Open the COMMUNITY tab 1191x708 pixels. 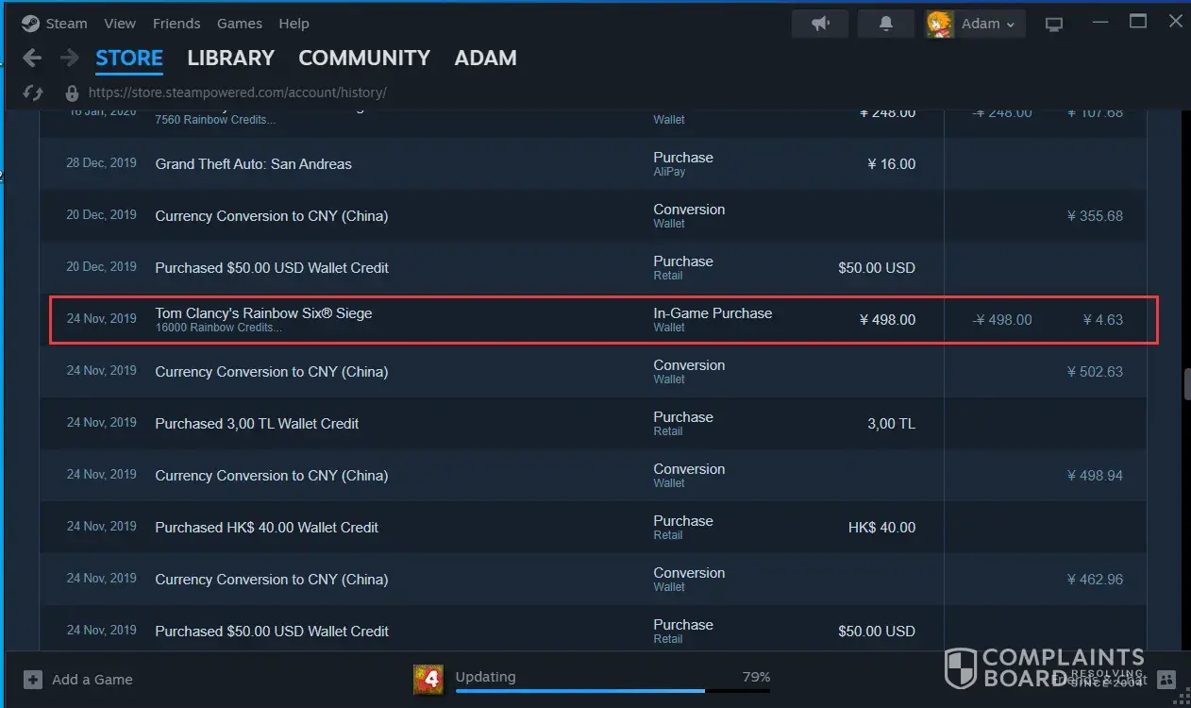tap(363, 59)
